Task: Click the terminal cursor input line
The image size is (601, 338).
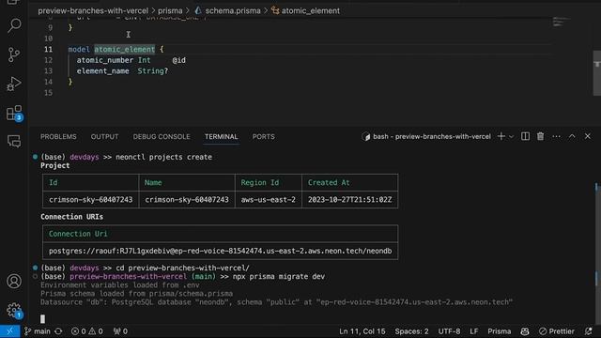Action: [42, 319]
